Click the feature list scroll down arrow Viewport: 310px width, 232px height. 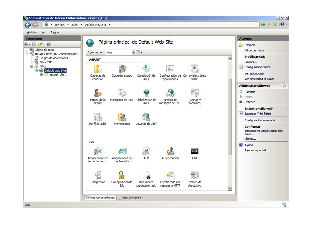(230, 188)
